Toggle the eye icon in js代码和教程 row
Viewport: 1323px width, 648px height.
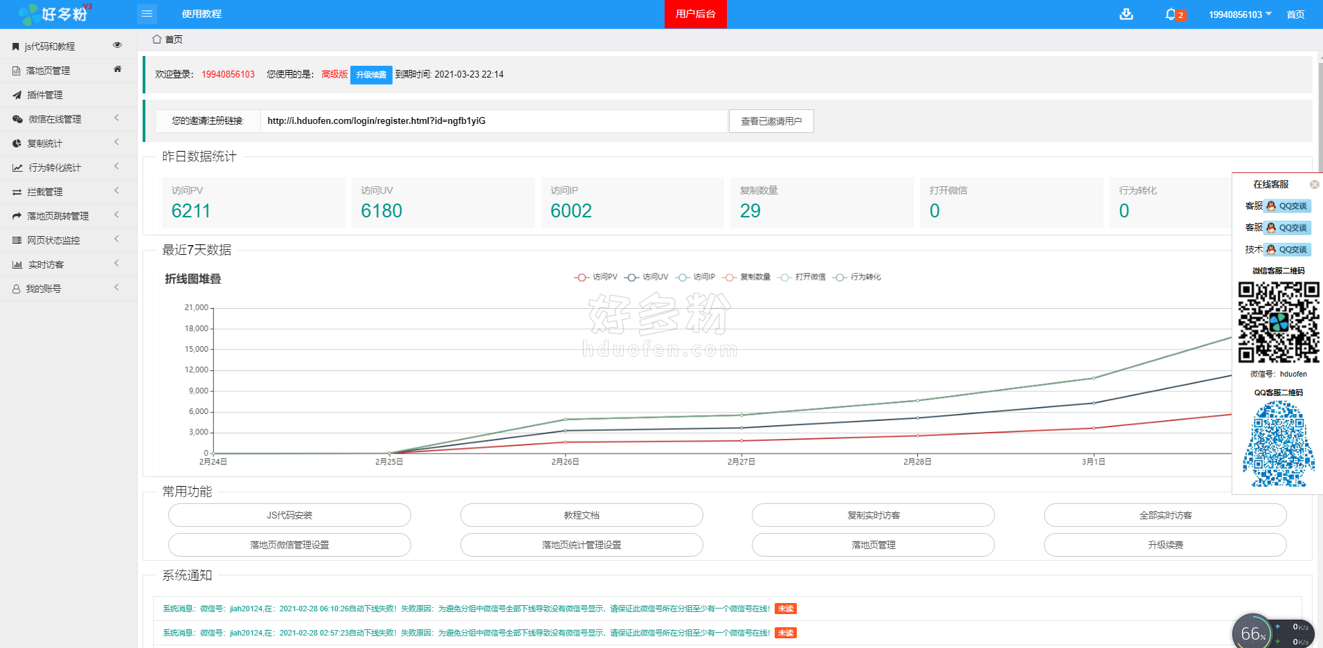point(118,45)
